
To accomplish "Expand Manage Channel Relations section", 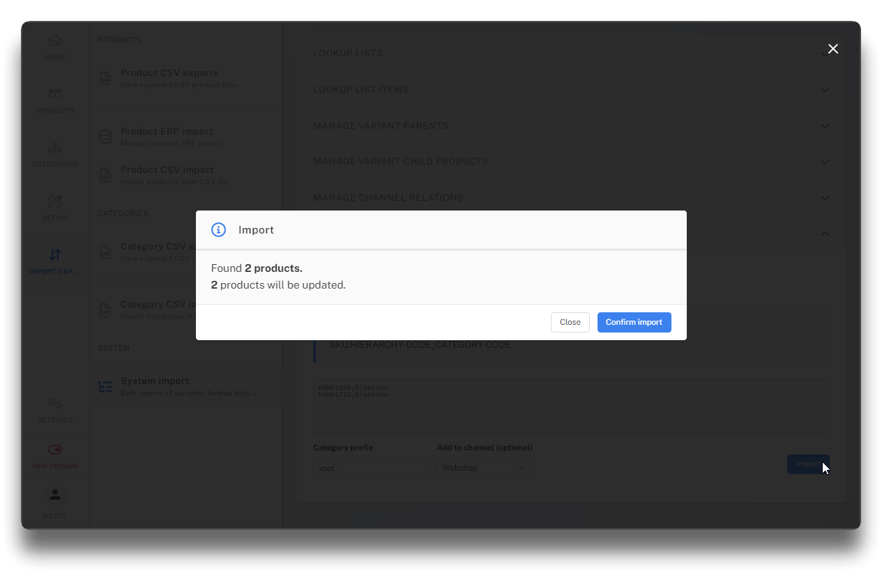I will point(825,198).
